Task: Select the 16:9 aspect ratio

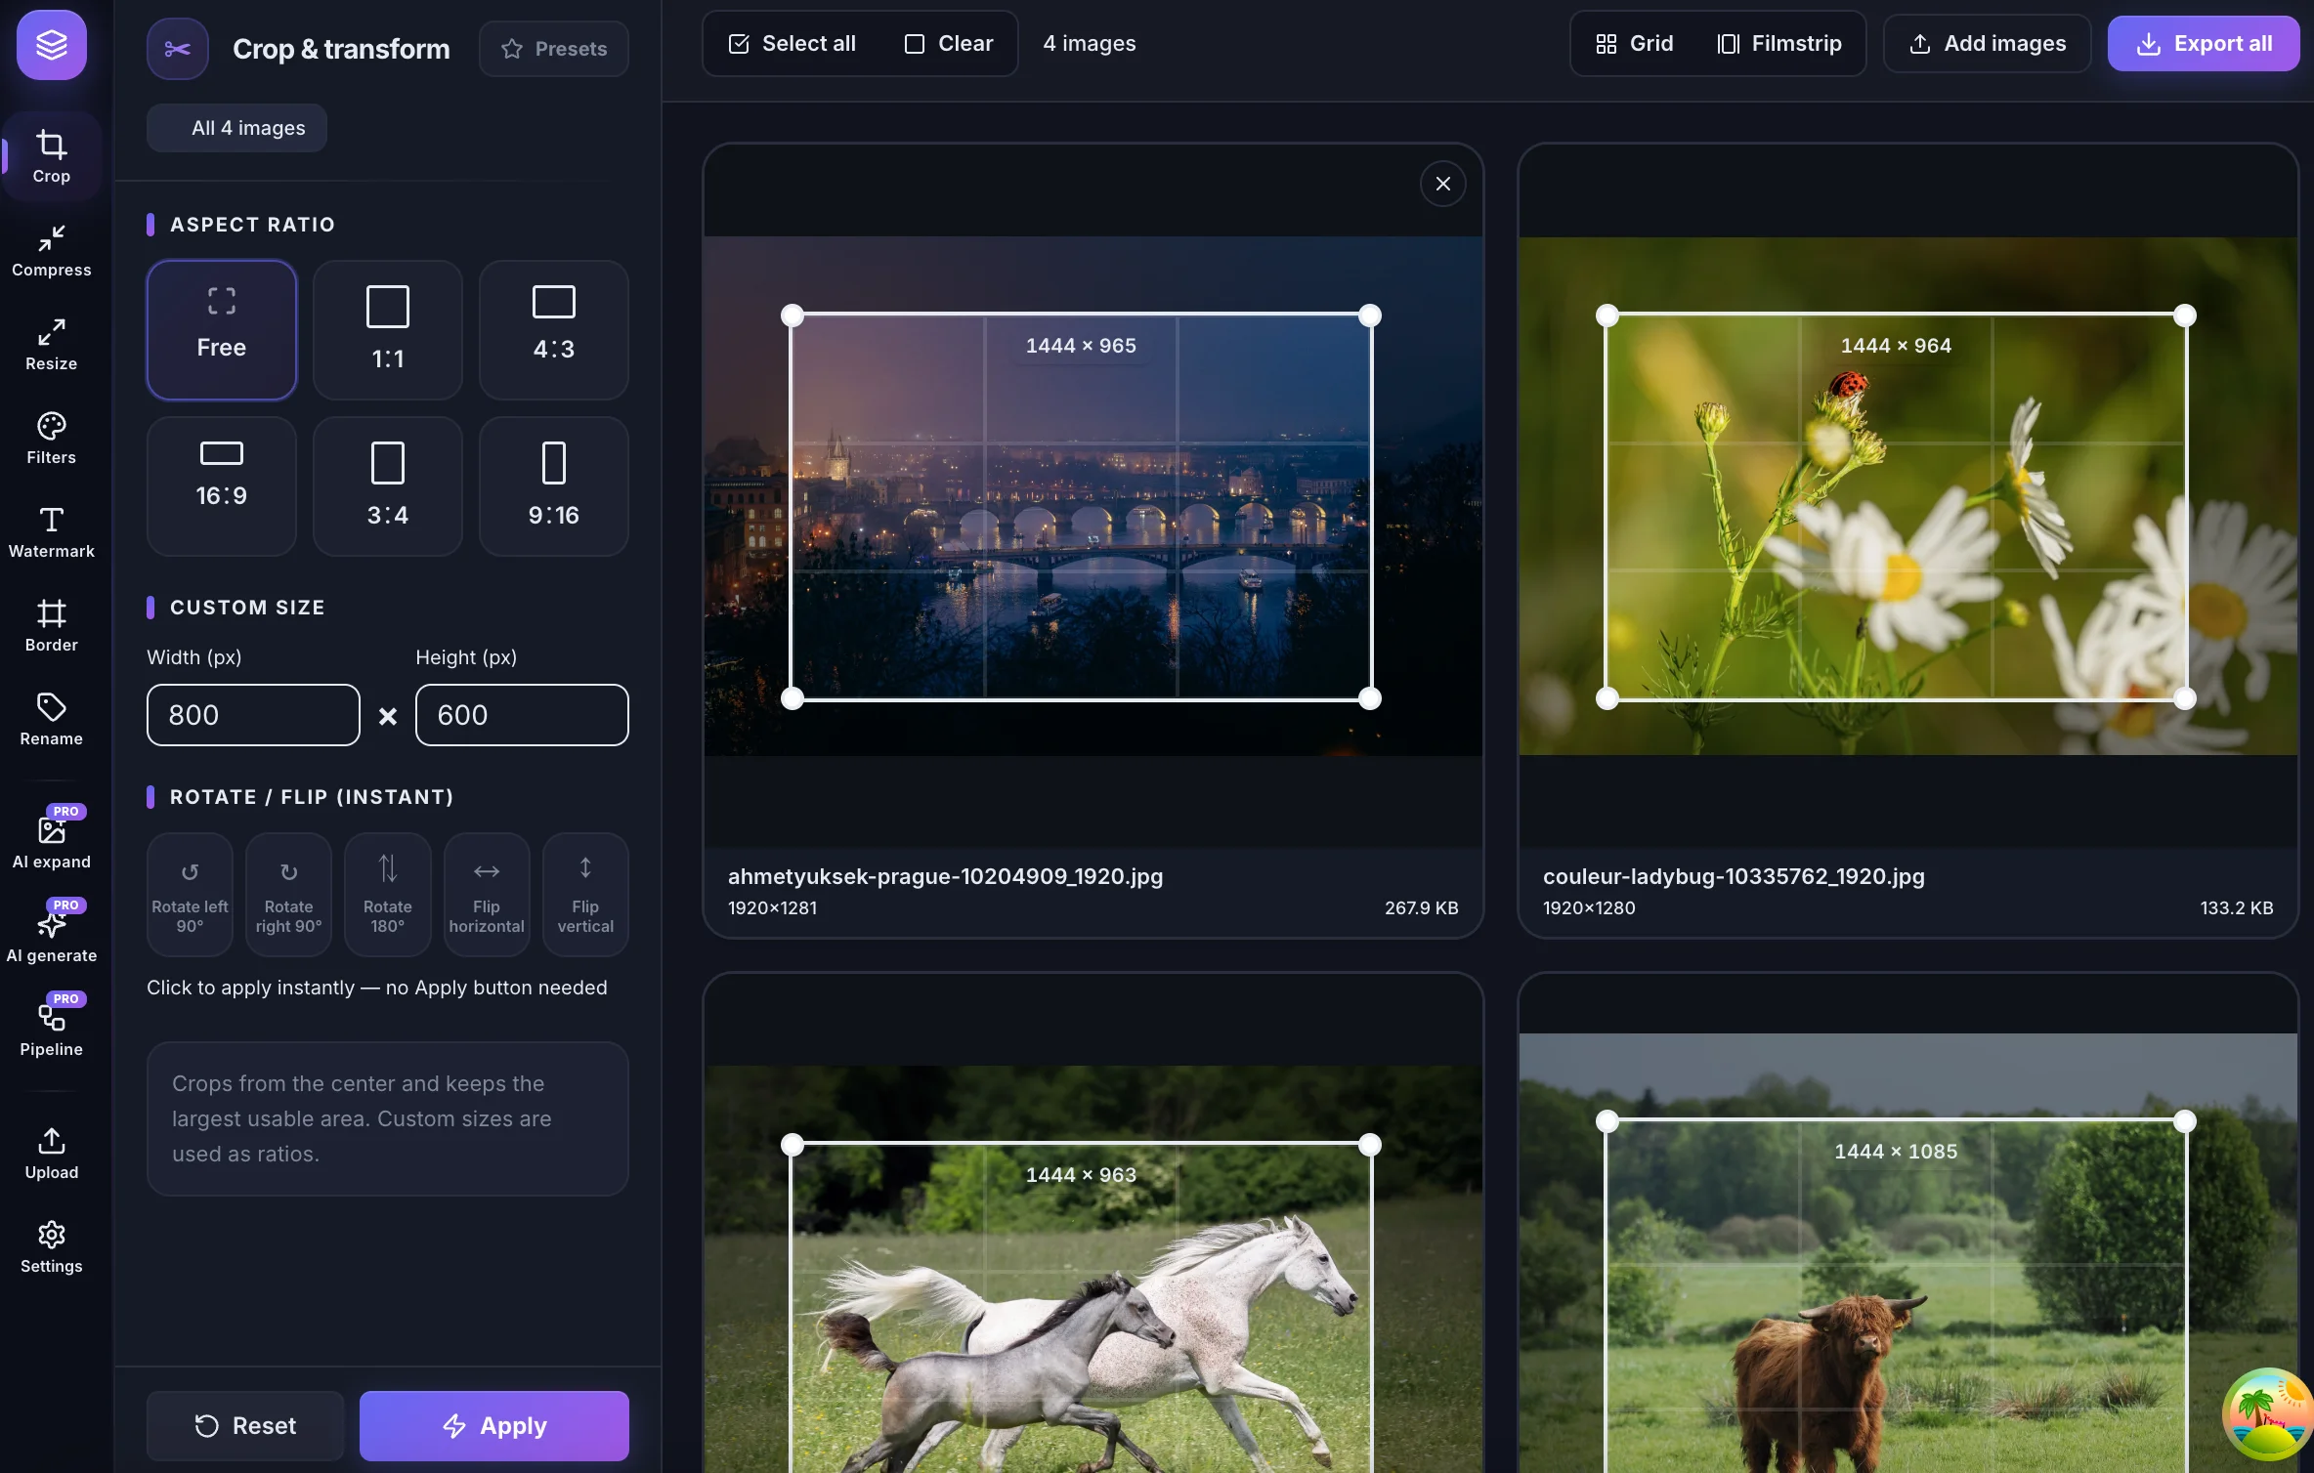Action: tap(222, 486)
